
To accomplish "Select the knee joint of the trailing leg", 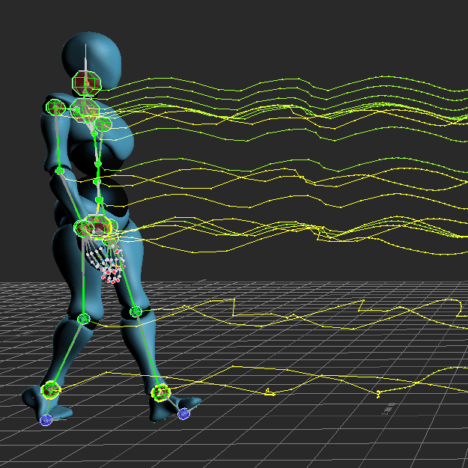I will click(x=84, y=319).
